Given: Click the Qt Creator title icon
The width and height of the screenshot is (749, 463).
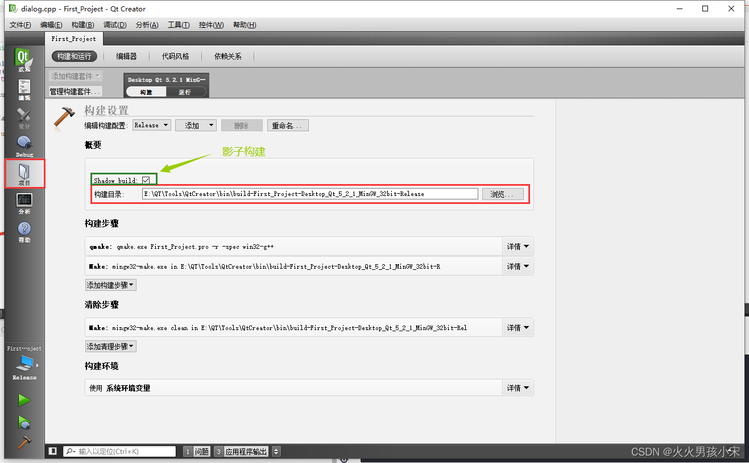Looking at the screenshot, I should click(12, 9).
